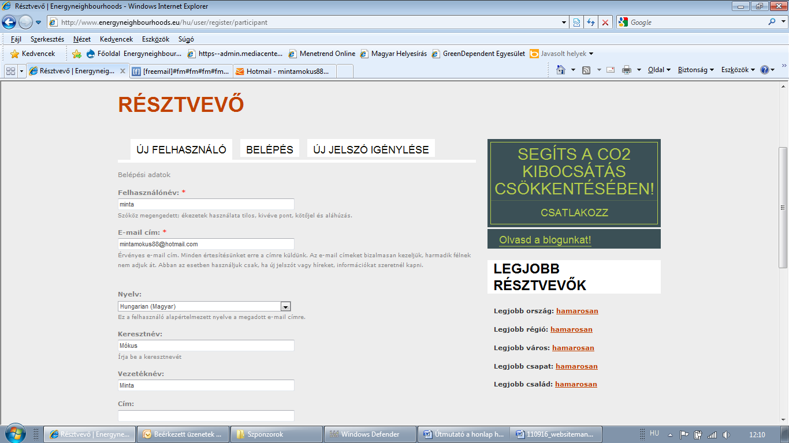Viewport: 789px width, 443px height.
Task: Open the Súgó menu
Action: click(x=186, y=39)
